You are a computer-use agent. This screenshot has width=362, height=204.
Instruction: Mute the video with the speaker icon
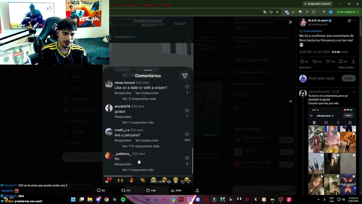coord(169,182)
